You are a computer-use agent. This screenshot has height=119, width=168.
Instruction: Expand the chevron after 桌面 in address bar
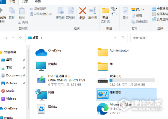pos(42,38)
